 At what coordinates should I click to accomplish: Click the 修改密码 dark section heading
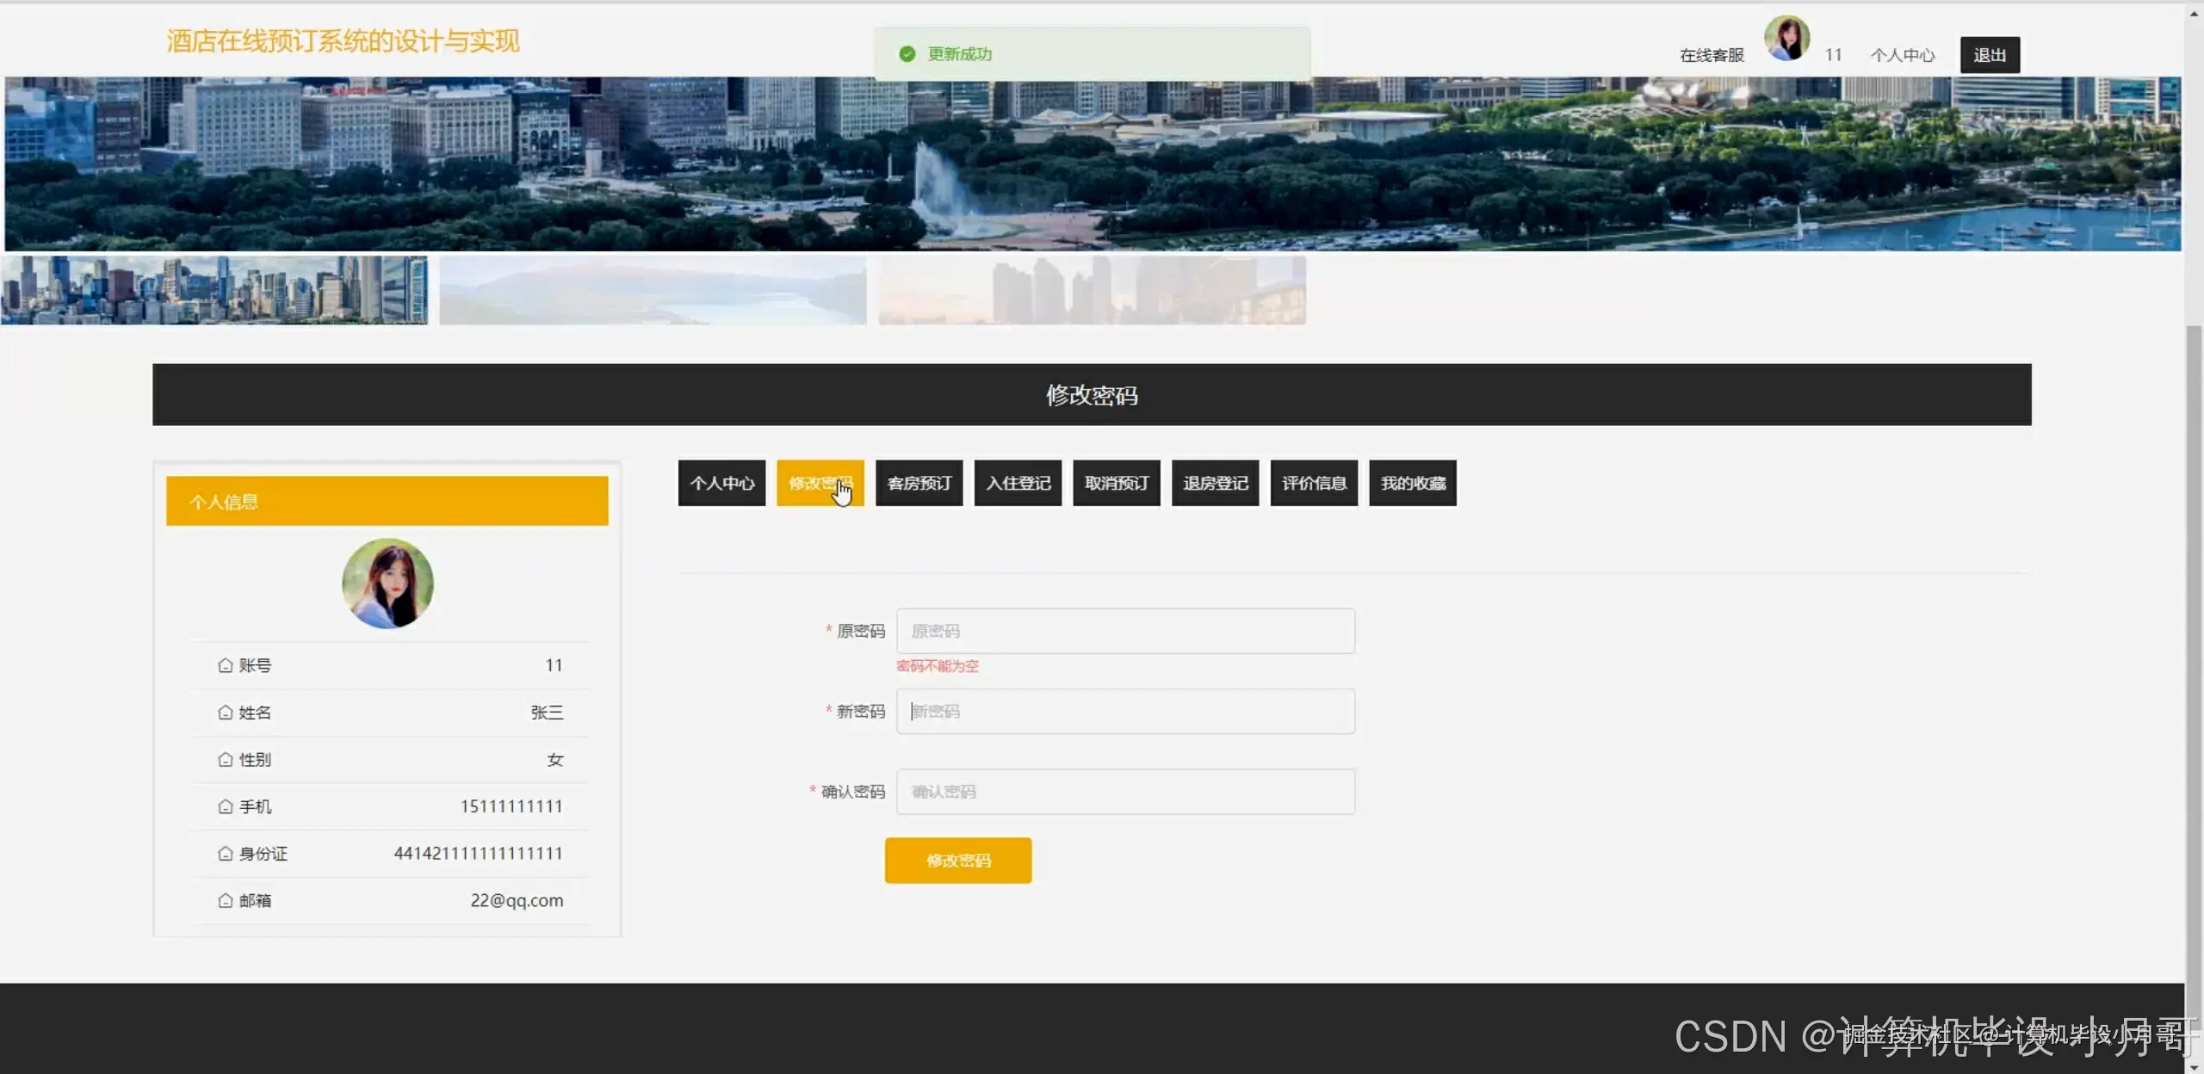pyautogui.click(x=1092, y=395)
